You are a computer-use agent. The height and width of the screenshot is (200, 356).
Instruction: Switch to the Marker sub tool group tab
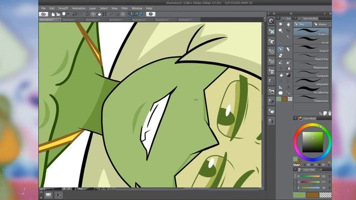pyautogui.click(x=322, y=24)
